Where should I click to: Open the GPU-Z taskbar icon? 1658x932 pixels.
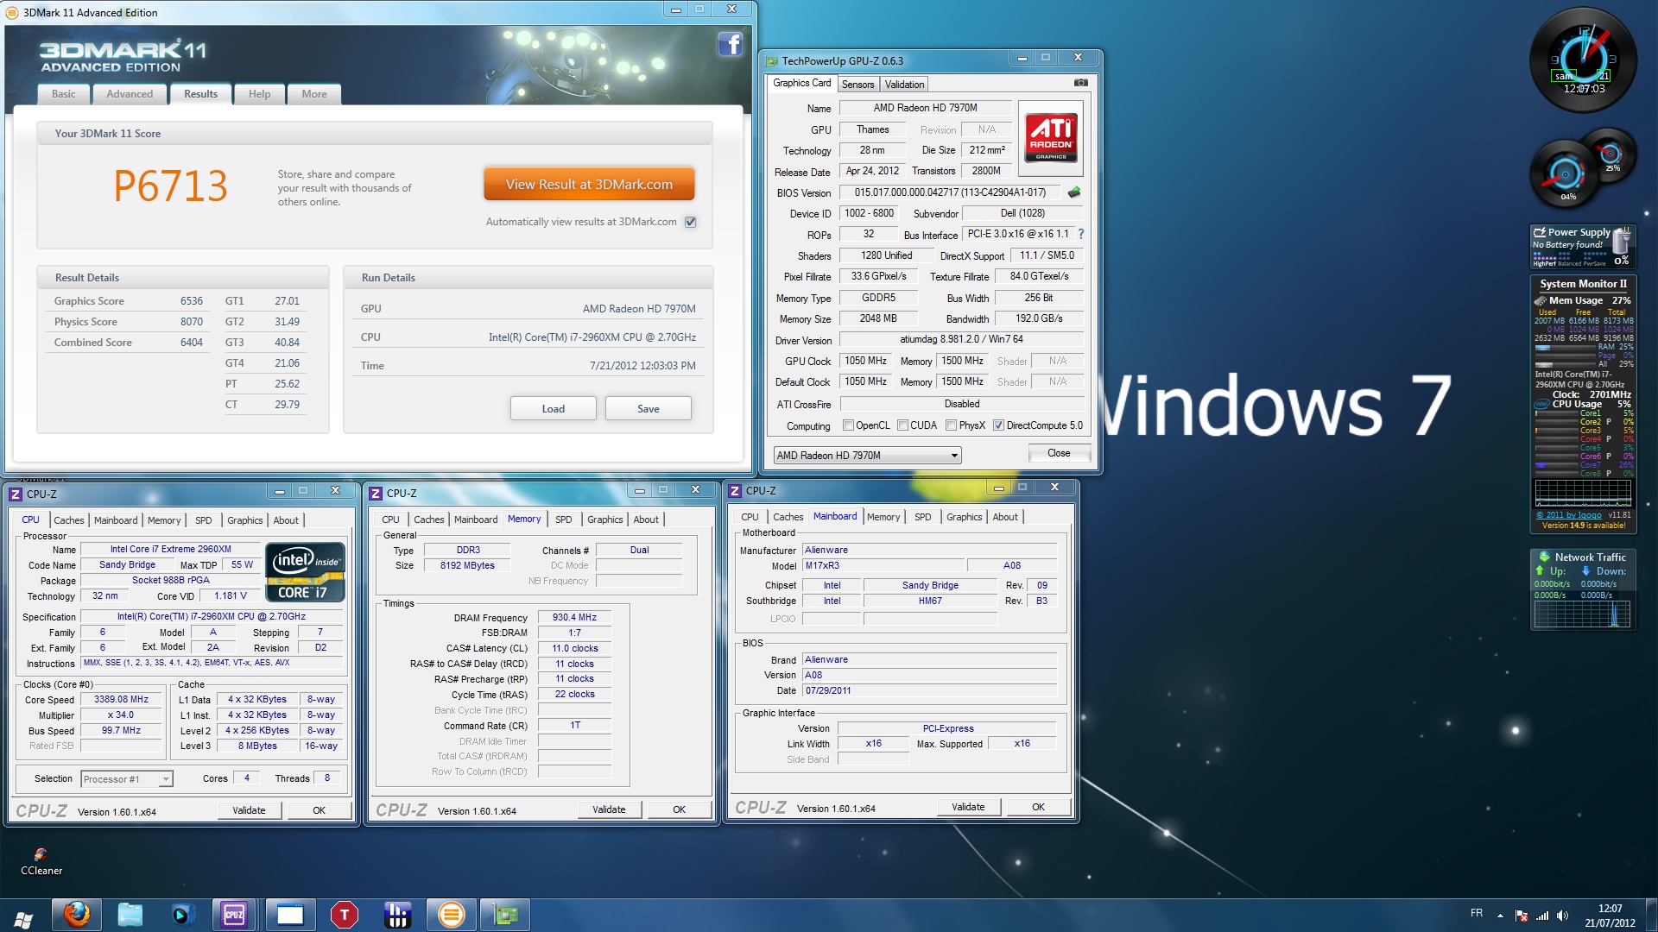[504, 914]
